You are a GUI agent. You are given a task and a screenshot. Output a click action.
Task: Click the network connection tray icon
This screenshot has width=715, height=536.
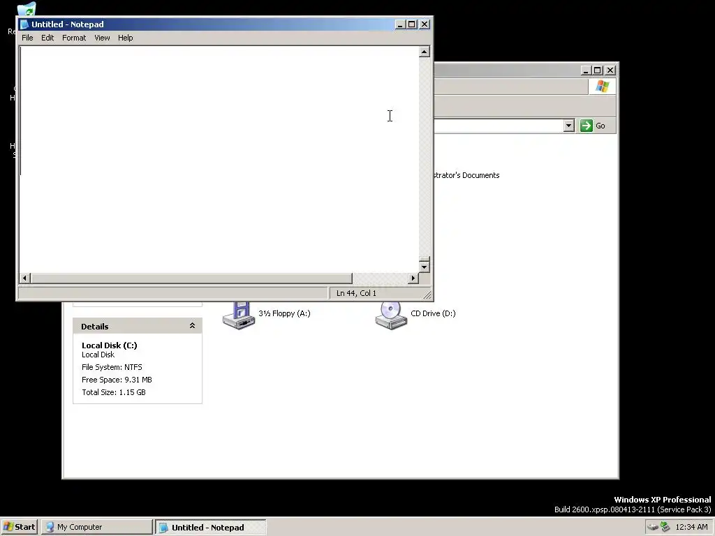point(665,528)
